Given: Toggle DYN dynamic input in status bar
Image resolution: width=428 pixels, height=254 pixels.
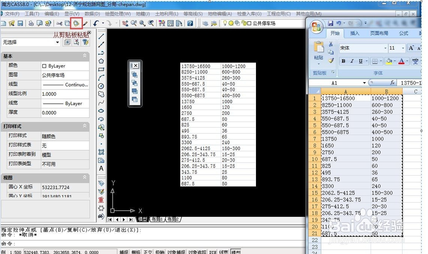Looking at the screenshot, I should (212, 251).
